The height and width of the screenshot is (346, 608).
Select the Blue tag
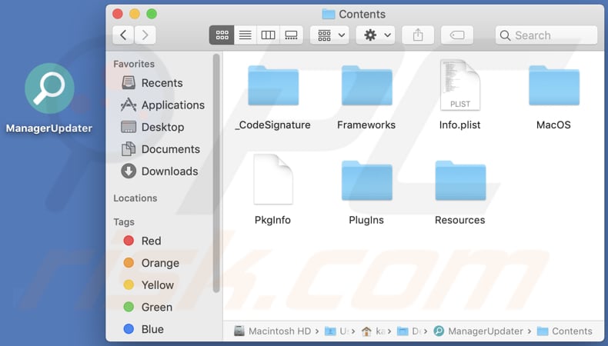click(143, 329)
